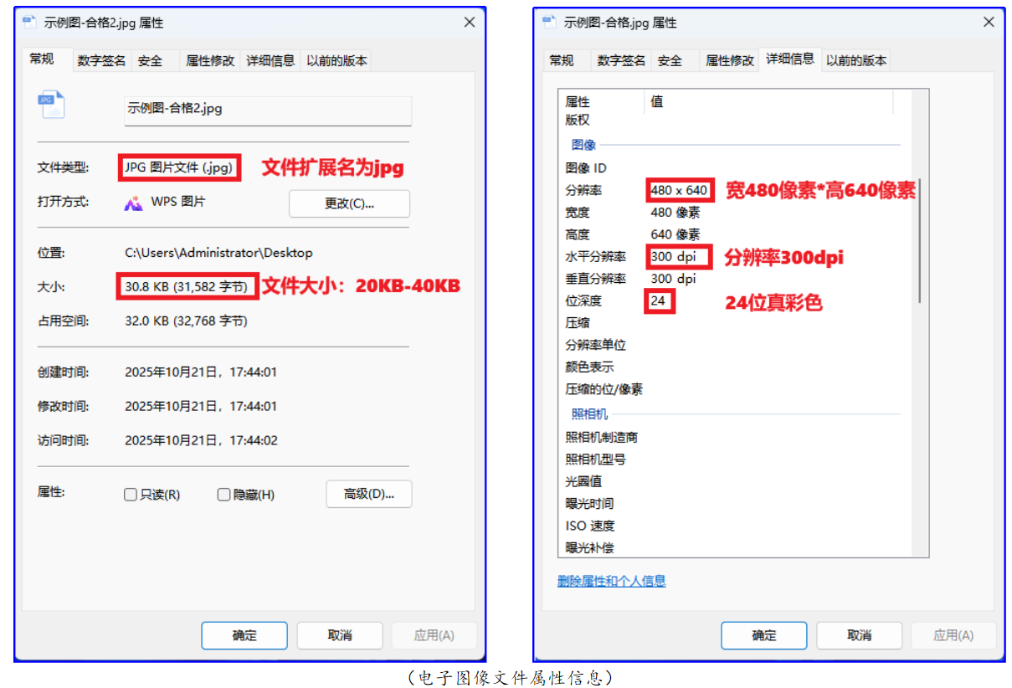Click 确定 in the right dialog

tap(764, 635)
